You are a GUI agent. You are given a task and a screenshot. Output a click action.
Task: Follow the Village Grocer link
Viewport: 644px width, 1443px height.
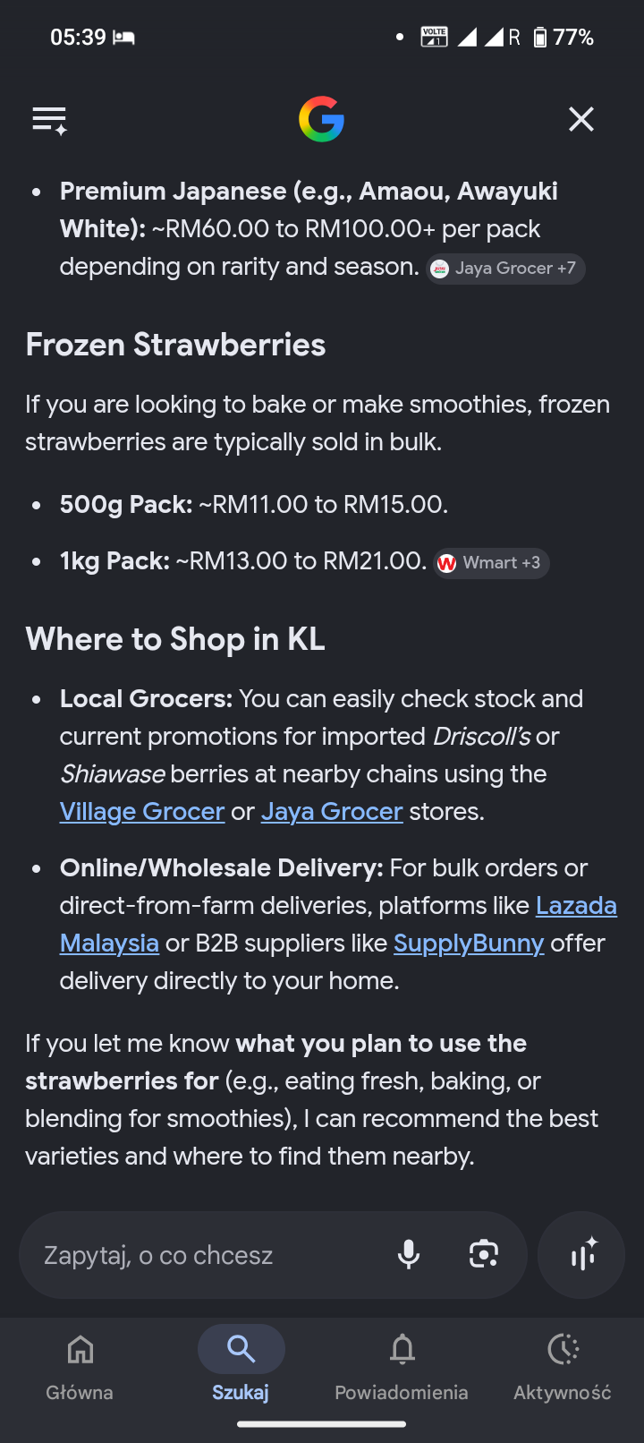point(142,812)
